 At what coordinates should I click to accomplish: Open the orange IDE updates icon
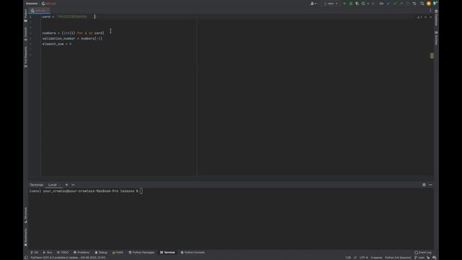pyautogui.click(x=429, y=4)
